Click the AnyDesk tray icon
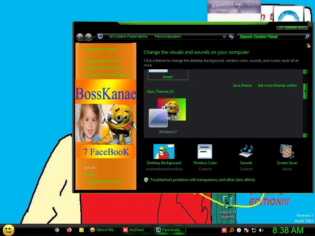 click(224, 230)
